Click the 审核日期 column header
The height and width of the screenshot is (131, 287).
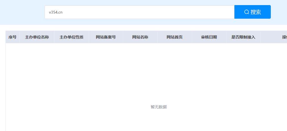click(x=209, y=37)
